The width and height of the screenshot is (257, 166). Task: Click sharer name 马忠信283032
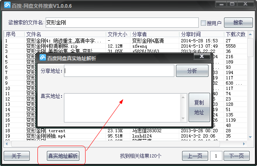[x=147, y=131]
